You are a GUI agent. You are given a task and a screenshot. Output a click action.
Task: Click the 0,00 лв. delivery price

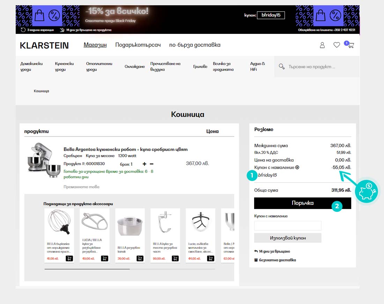343,160
